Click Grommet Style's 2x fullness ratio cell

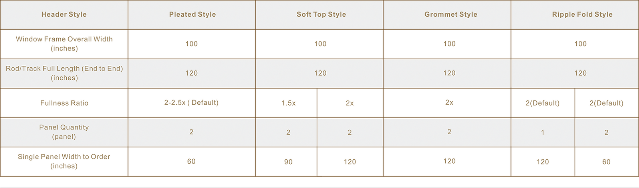449,102
